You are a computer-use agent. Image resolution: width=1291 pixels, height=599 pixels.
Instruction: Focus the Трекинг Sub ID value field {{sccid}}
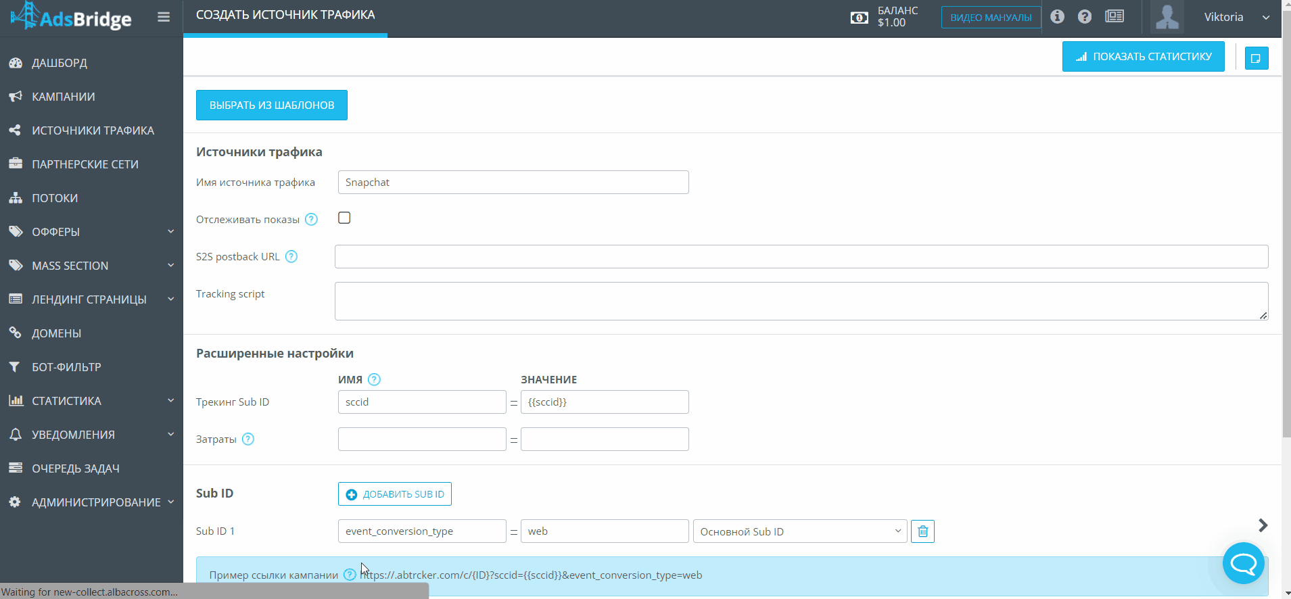[x=605, y=402]
